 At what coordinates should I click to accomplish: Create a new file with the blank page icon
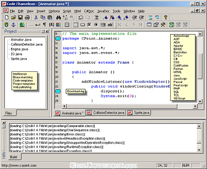[6, 17]
